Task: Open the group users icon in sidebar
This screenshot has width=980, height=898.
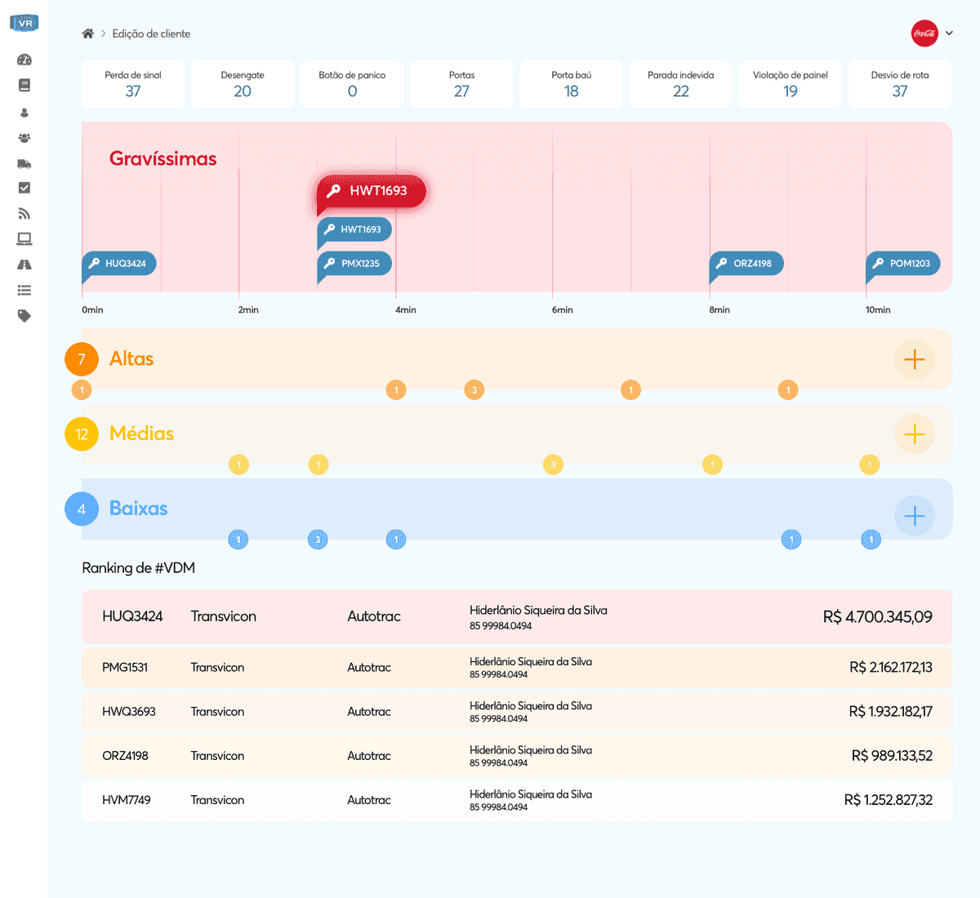Action: tap(24, 138)
